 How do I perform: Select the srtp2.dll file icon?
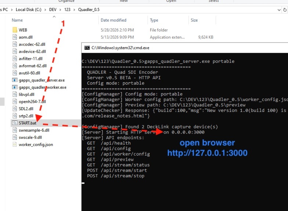[15, 116]
